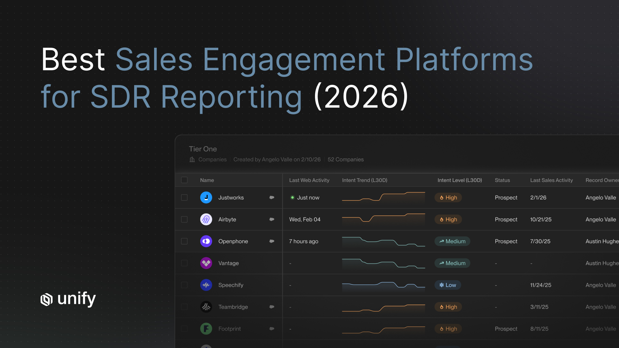Image resolution: width=619 pixels, height=348 pixels.
Task: Click the Wed, Feb 04 web activity cell
Action: pyautogui.click(x=305, y=219)
